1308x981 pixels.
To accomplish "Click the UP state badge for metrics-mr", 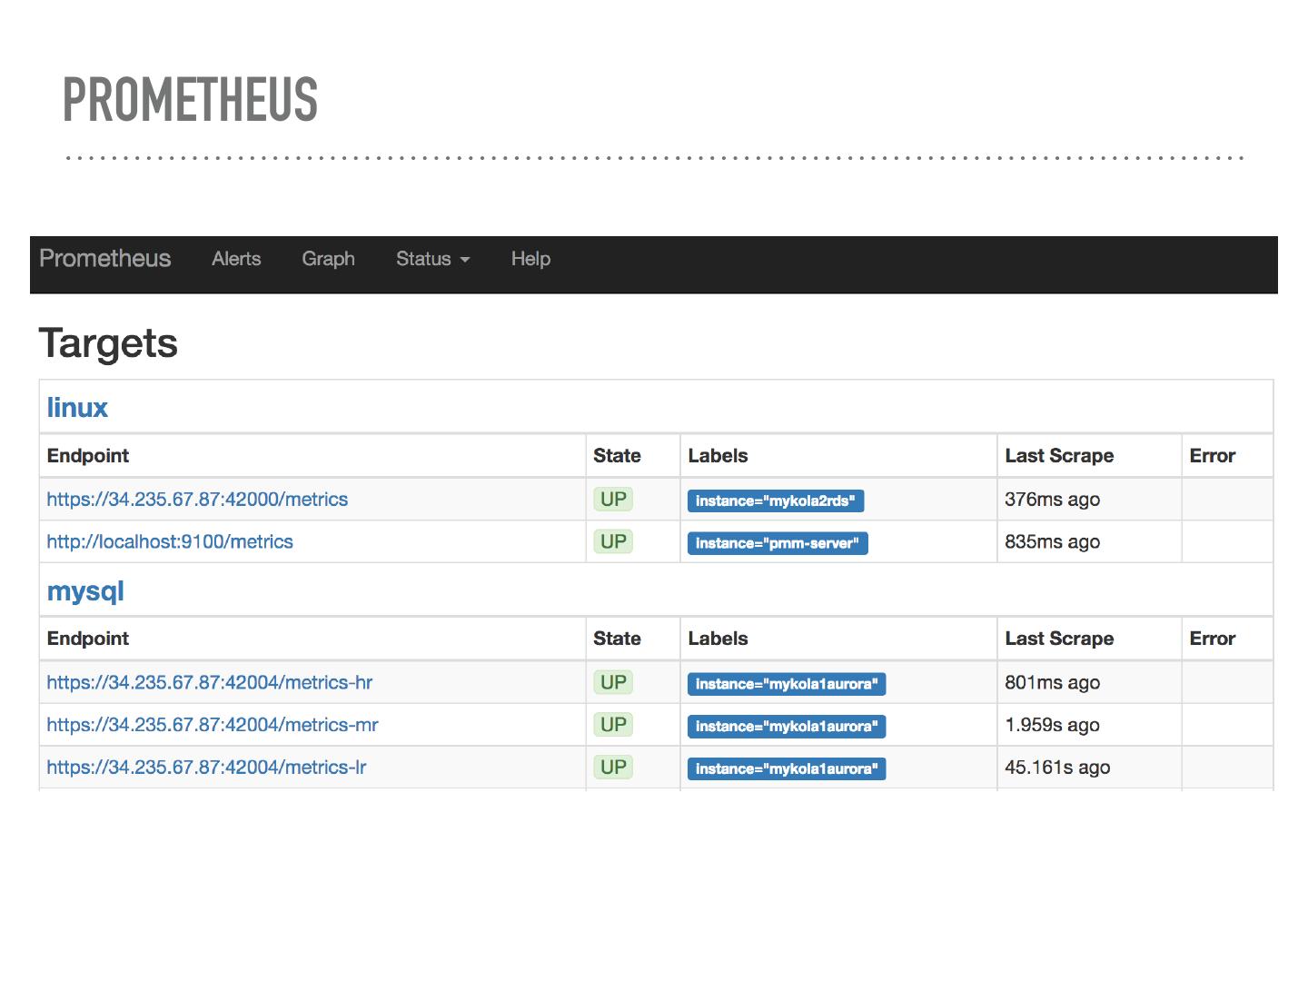I will pyautogui.click(x=613, y=725).
